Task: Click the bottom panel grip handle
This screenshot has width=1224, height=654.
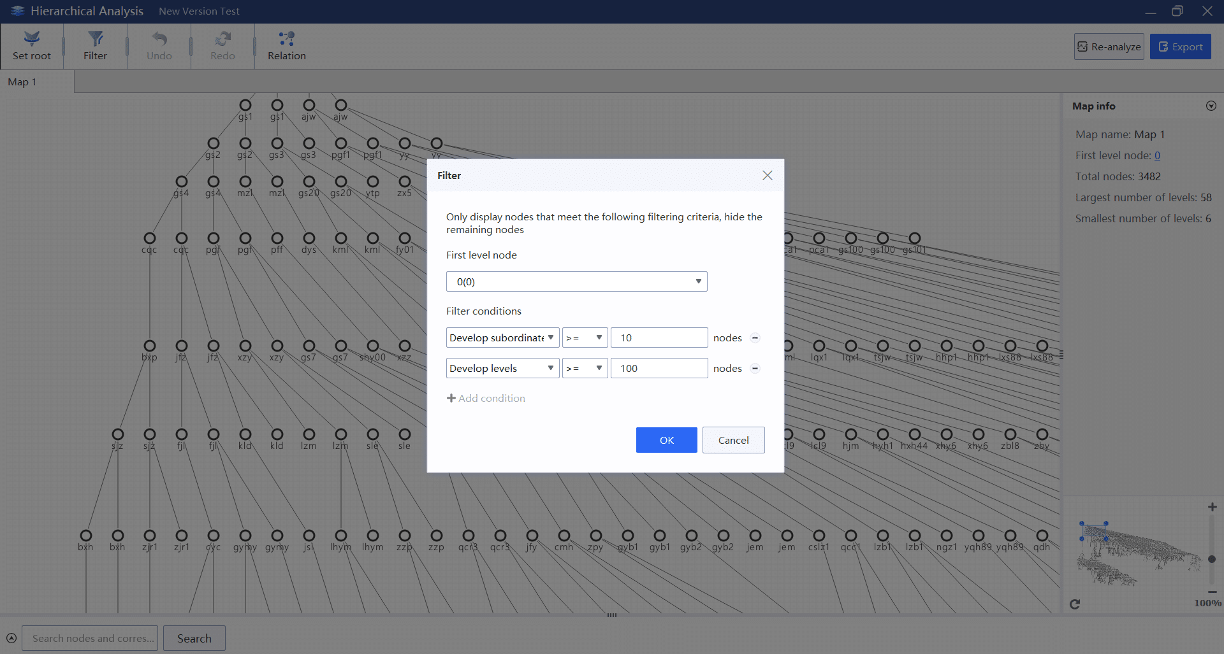Action: [612, 615]
